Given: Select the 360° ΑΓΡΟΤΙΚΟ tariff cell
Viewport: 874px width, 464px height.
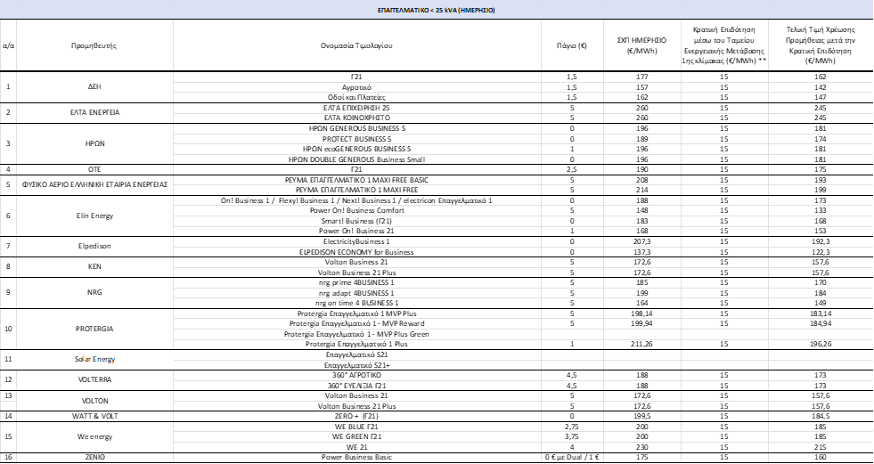Looking at the screenshot, I should (x=356, y=376).
